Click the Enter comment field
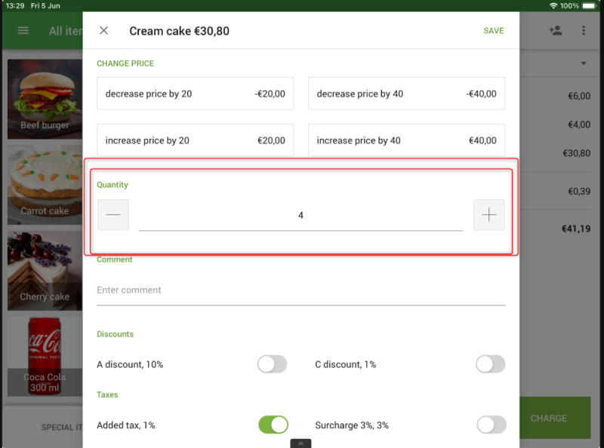The width and height of the screenshot is (604, 448). [x=300, y=290]
